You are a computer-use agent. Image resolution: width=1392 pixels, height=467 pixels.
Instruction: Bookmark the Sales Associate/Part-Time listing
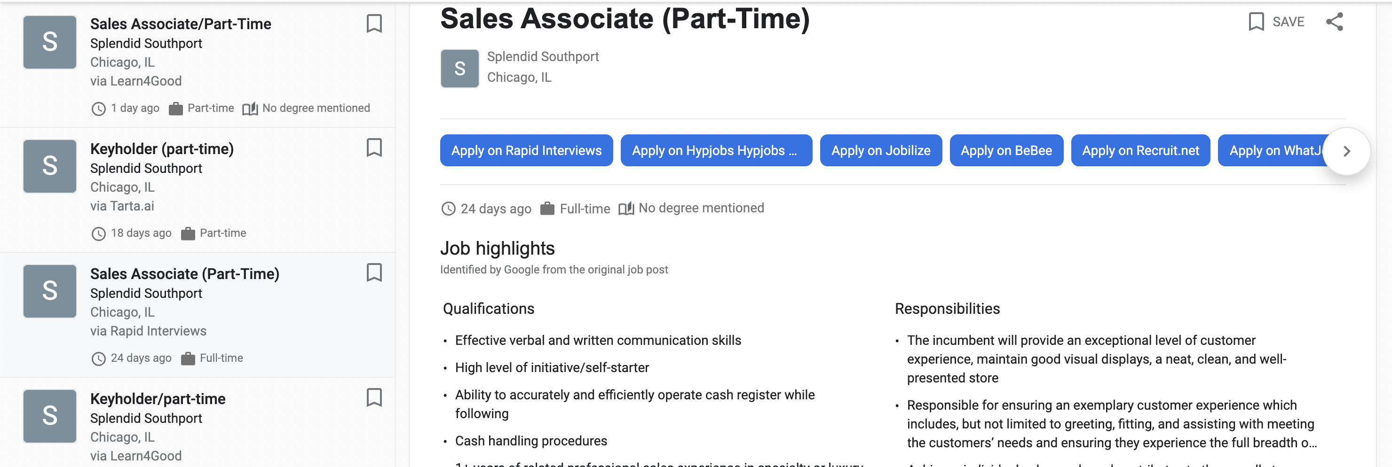coord(374,24)
